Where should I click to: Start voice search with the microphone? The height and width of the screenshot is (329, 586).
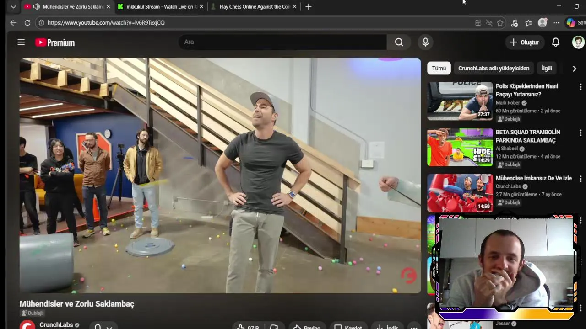pyautogui.click(x=425, y=42)
